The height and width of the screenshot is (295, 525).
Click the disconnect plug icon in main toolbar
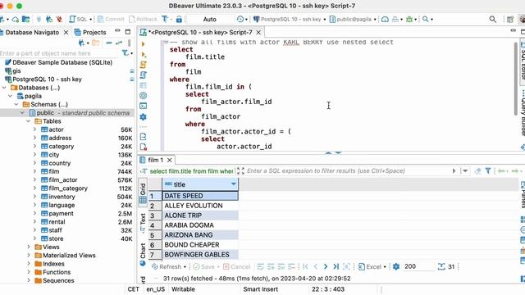60,19
